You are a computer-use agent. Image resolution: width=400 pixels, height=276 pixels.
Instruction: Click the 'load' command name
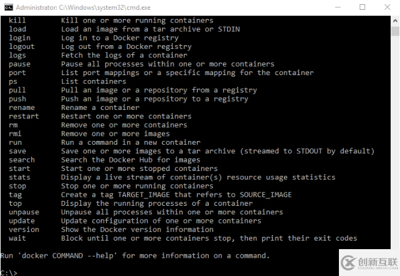point(17,29)
